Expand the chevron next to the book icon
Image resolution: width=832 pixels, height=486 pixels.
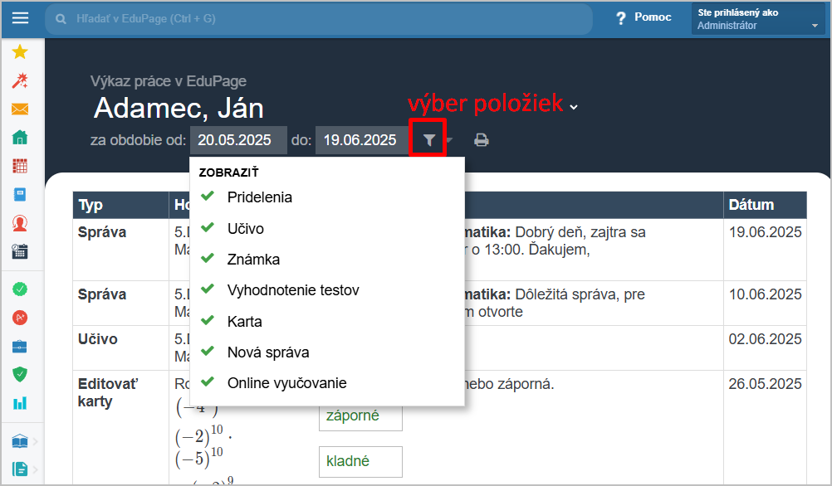coord(36,441)
